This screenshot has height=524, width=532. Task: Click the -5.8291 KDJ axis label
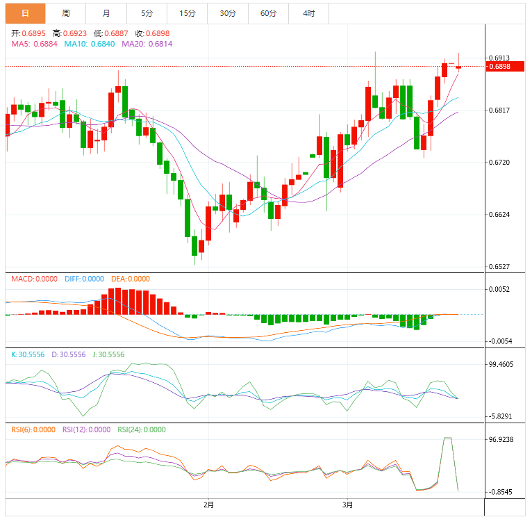coord(500,416)
